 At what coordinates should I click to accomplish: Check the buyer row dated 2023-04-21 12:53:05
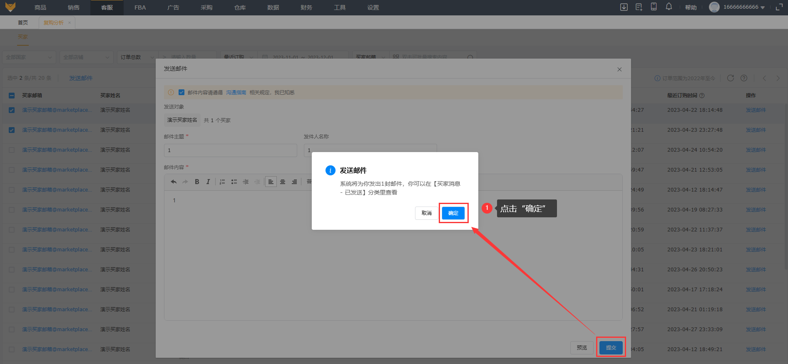(x=12, y=170)
